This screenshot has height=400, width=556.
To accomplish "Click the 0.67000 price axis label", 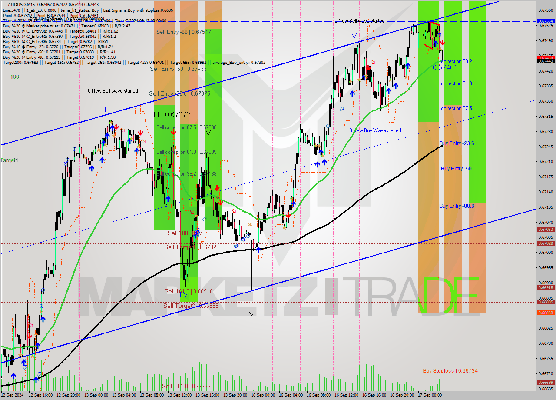I will (x=546, y=252).
